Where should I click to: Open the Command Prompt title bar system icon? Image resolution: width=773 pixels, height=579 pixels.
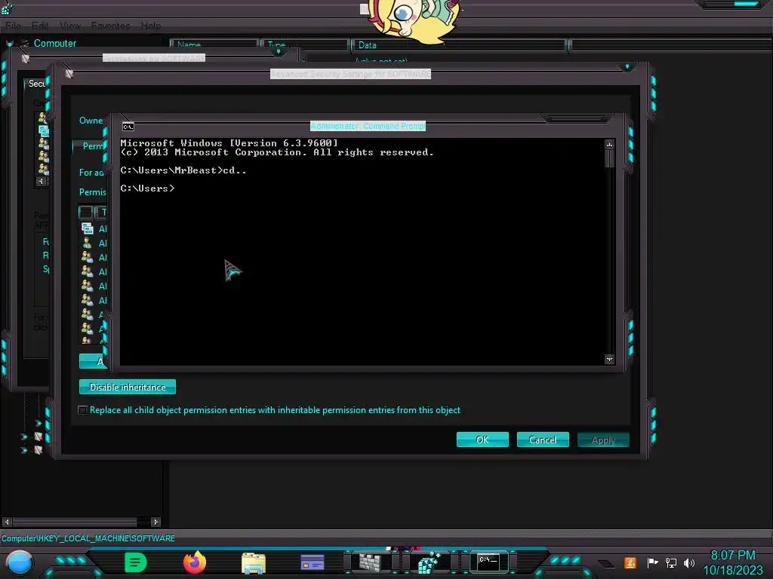[128, 127]
